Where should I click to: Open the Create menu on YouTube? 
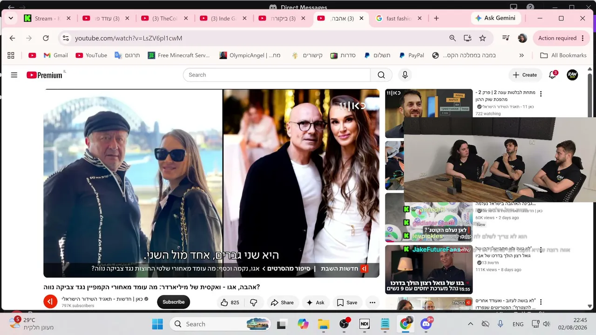(525, 75)
